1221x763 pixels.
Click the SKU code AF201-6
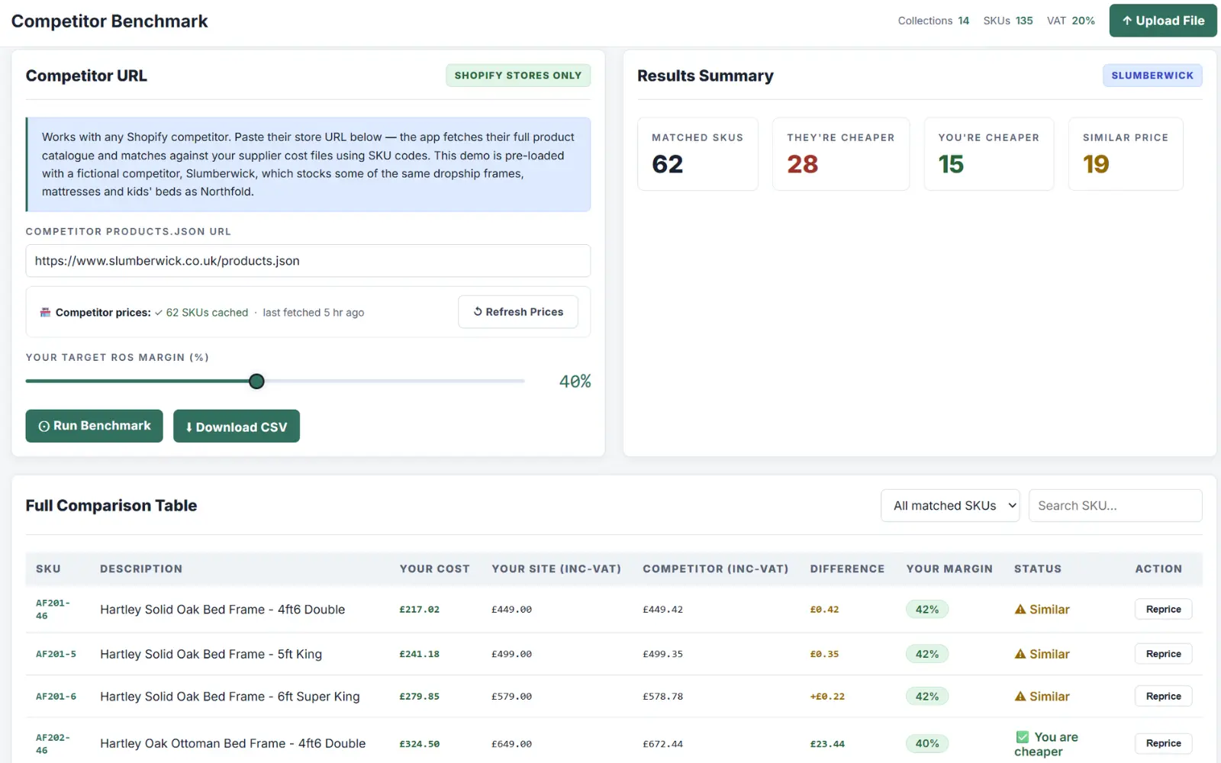click(56, 696)
